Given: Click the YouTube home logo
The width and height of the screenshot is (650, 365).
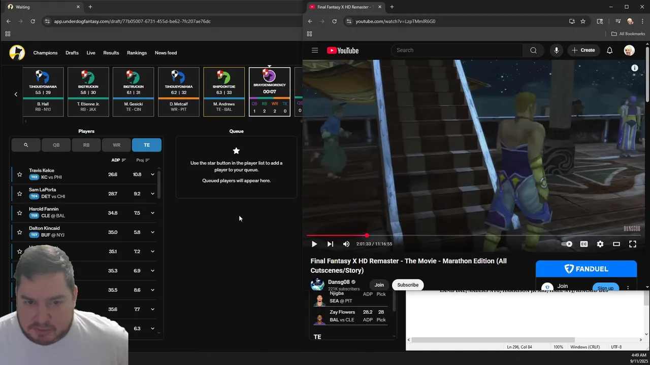Looking at the screenshot, I should pos(343,50).
